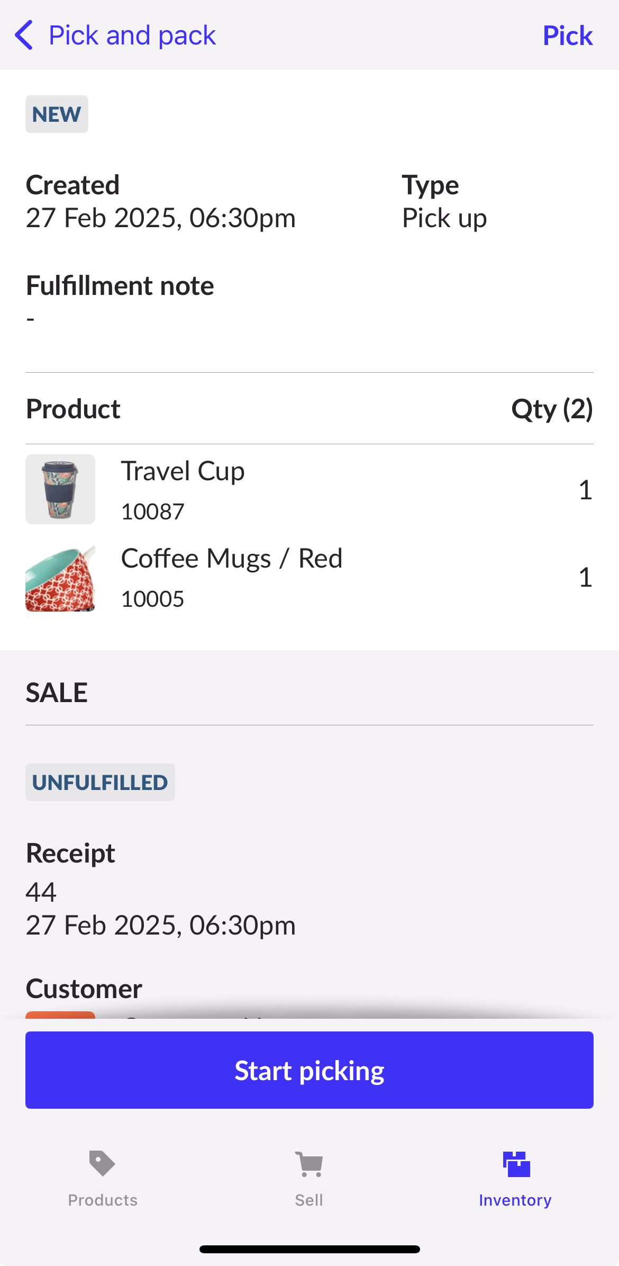Viewport: 619px width, 1266px height.
Task: Tap the Sell tab label
Action: click(309, 1200)
